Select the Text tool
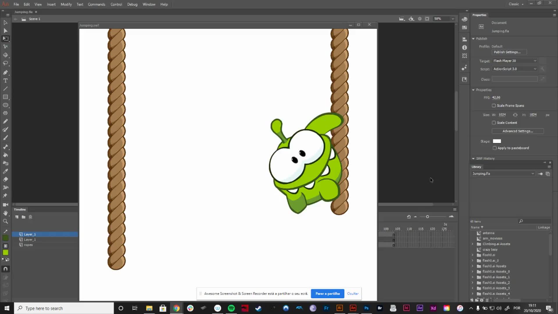The image size is (558, 314). coord(5,81)
